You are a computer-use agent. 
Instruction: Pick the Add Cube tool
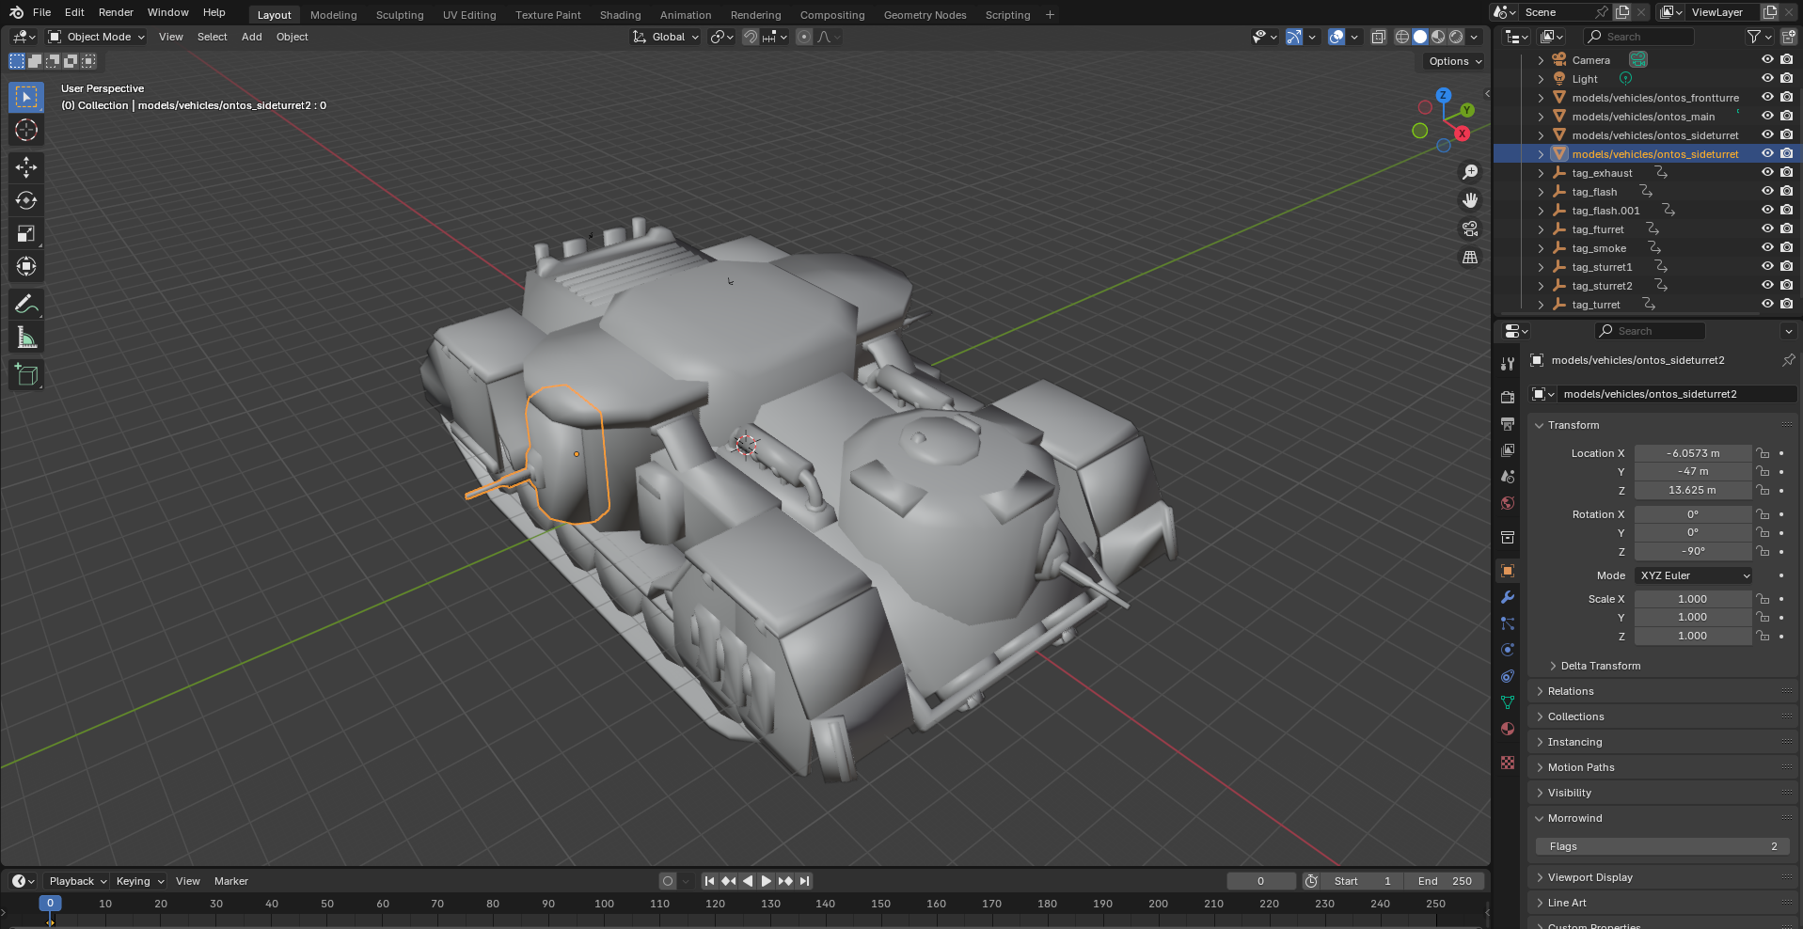[26, 375]
